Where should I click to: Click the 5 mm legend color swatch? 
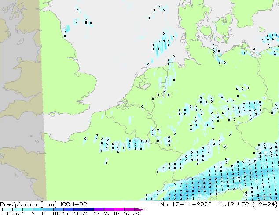click(x=48, y=209)
